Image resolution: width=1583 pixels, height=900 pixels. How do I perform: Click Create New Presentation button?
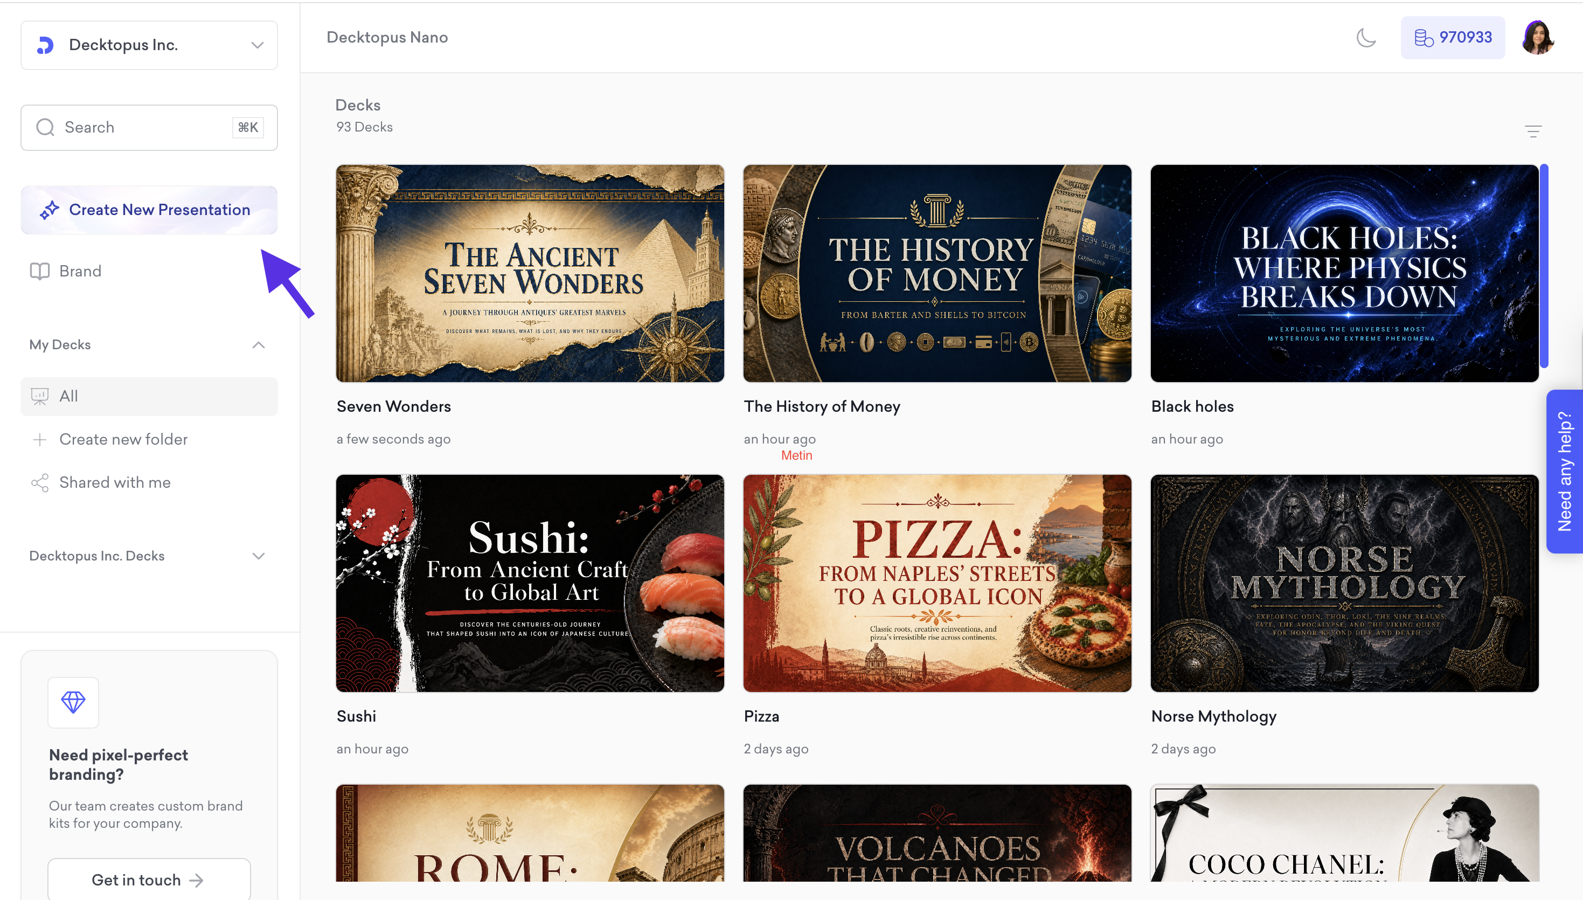(x=149, y=210)
